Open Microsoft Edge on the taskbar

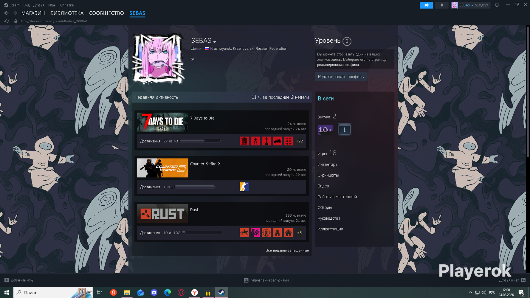(168, 293)
